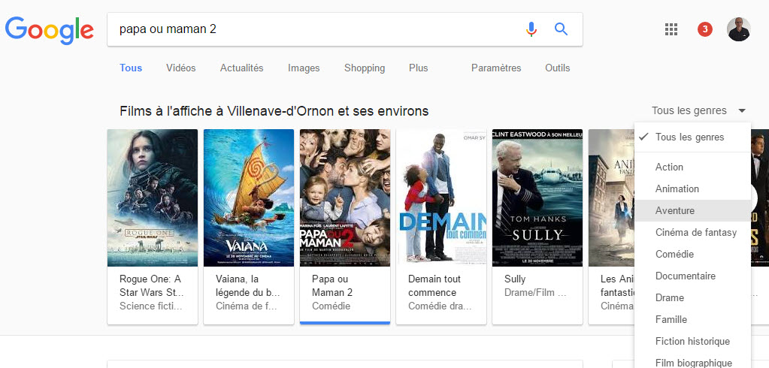Choose Famille genre
Screen dimensions: 769x368
point(692,319)
